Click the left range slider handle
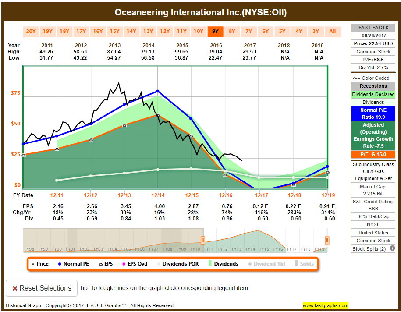 click(203, 241)
